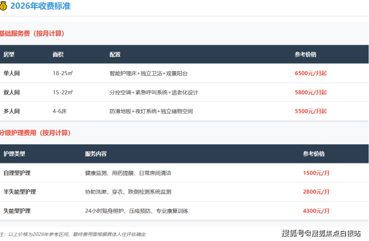Click the 5800元/月起 price

311,92
